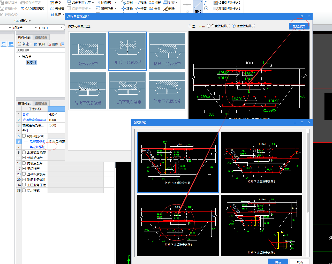The width and height of the screenshot is (332, 264).
Task: Open the HJD-1 component dropdown
Action: tap(62, 28)
